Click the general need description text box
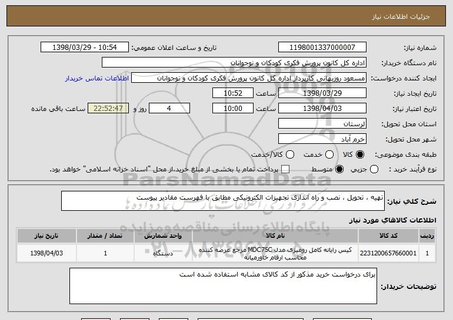 [223, 201]
